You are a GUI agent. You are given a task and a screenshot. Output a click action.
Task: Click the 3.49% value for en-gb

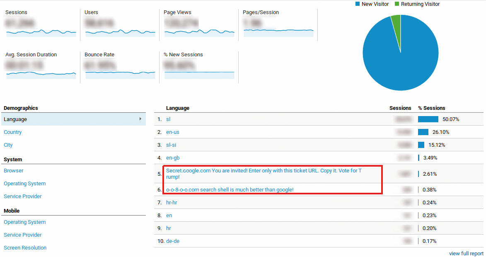[430, 158]
